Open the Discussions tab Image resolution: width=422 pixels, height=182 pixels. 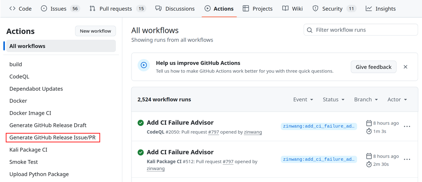pyautogui.click(x=175, y=9)
